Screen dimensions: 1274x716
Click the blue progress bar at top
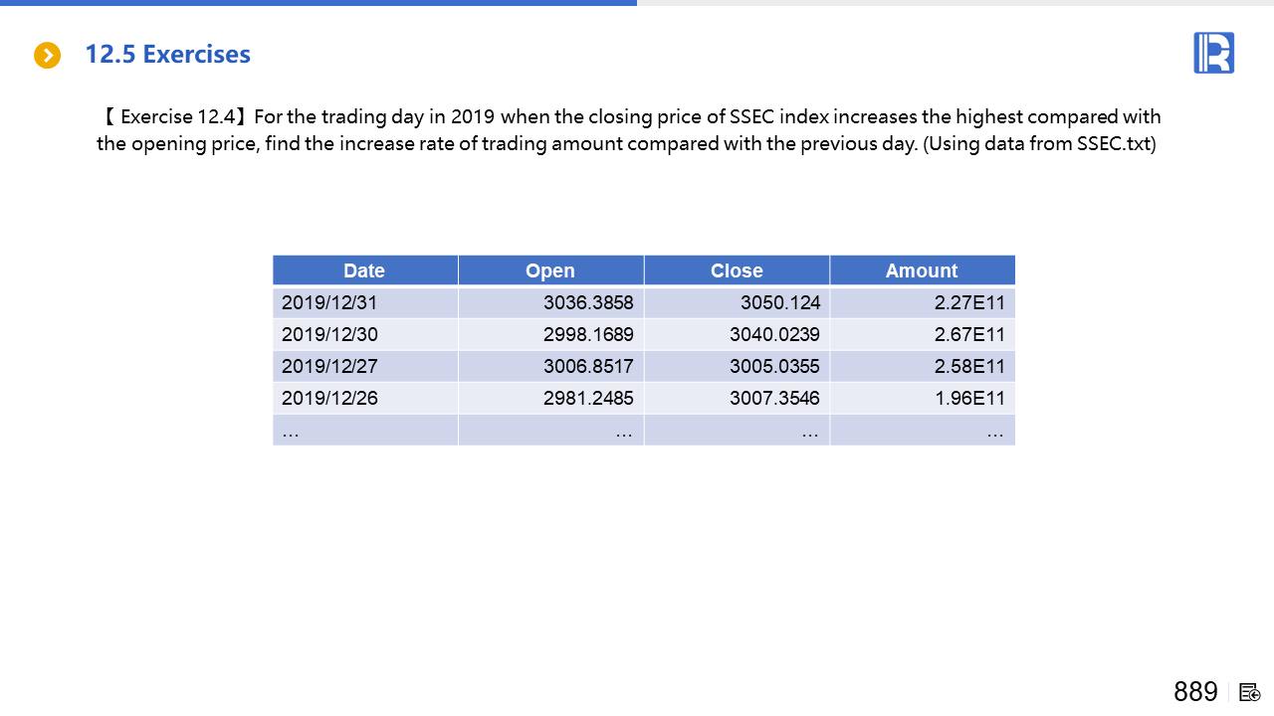pyautogui.click(x=318, y=3)
